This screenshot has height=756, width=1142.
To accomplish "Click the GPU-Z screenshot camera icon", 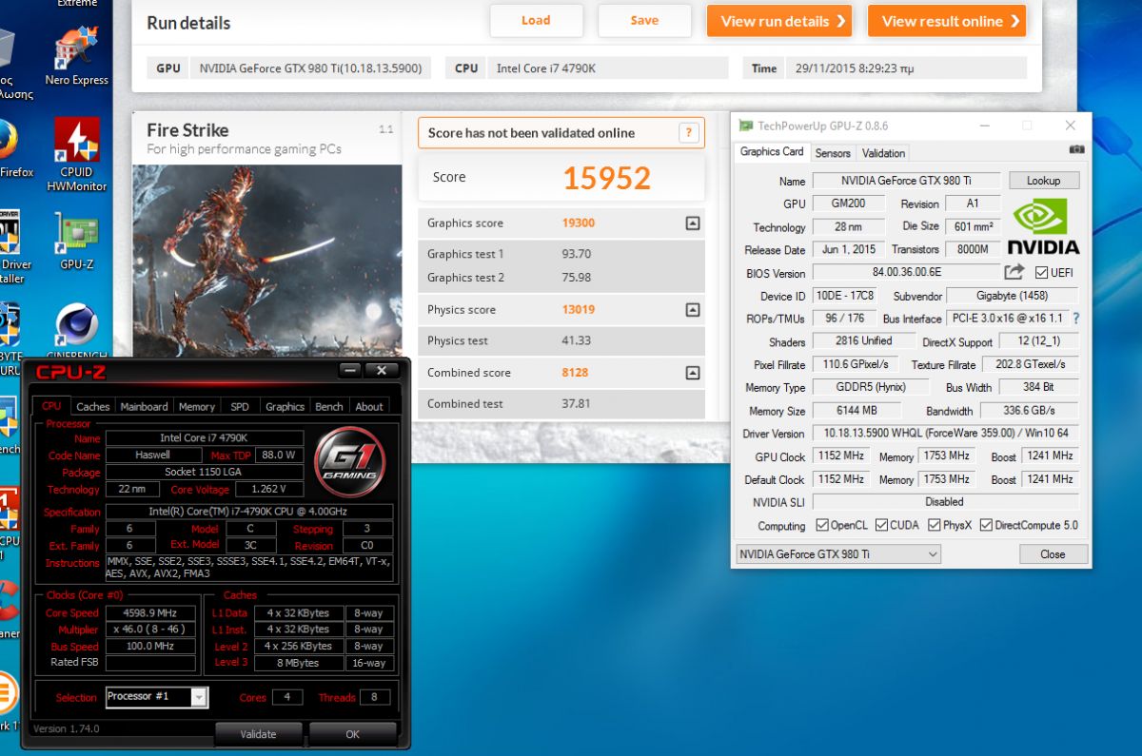I will [1076, 149].
